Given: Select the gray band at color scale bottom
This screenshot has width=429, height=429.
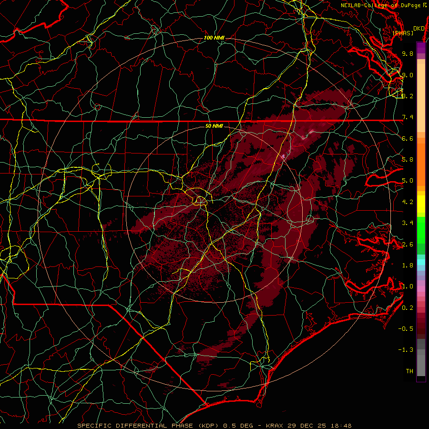Looking at the screenshot, I should tap(421, 363).
